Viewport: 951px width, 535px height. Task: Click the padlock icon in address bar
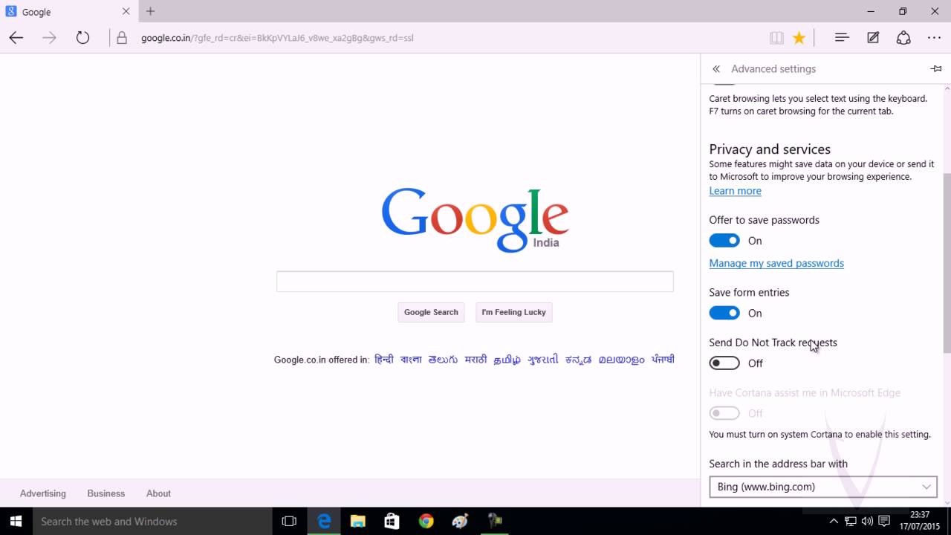(122, 38)
